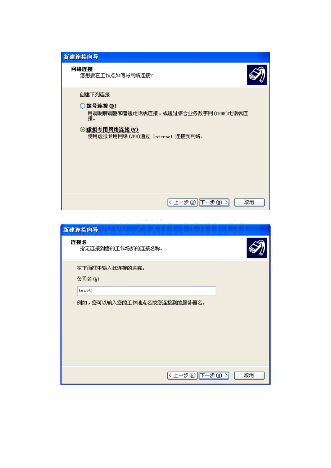The height and width of the screenshot is (468, 331).
Task: Click the VPN description text under 虚拟专用网络连接
Action: click(145, 137)
